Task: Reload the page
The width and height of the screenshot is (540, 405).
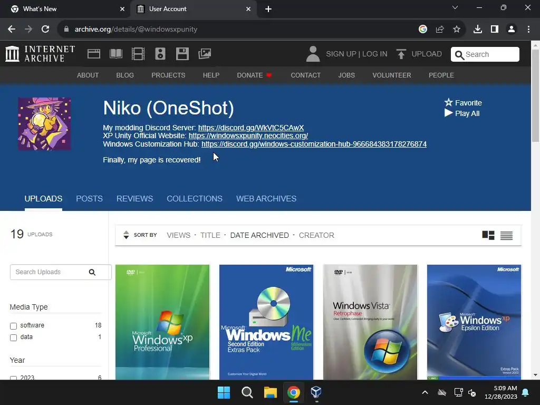Action: tap(45, 30)
